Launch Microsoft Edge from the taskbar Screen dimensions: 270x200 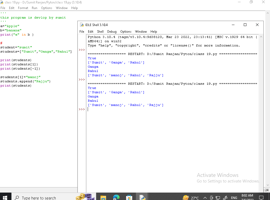coord(116,198)
